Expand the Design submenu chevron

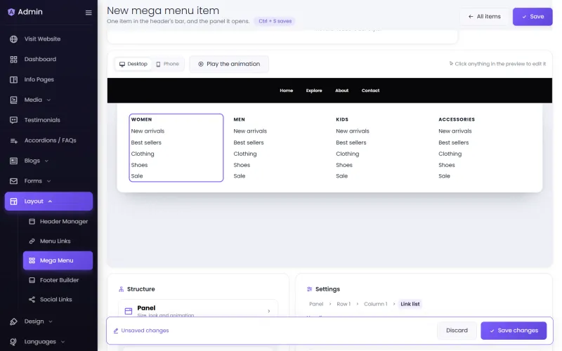[x=51, y=322]
